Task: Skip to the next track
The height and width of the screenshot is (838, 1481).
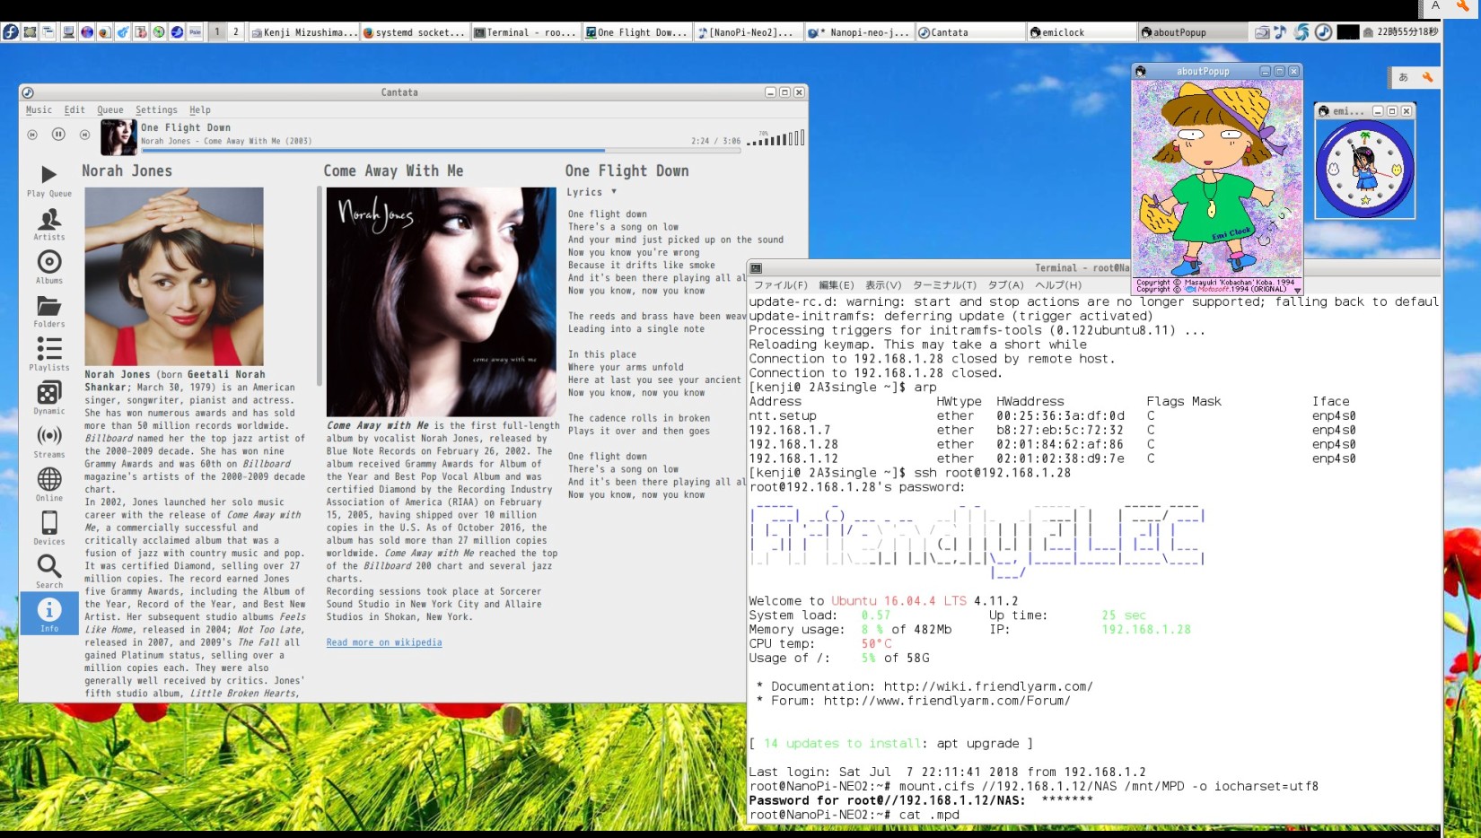Action: [x=84, y=135]
